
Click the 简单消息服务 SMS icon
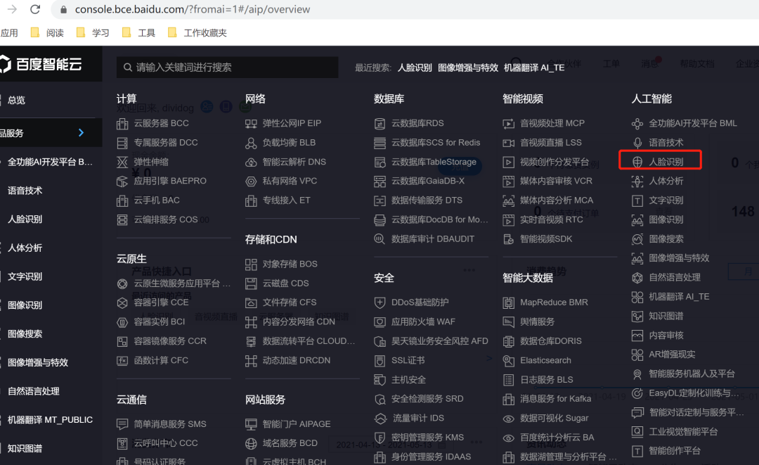click(x=122, y=424)
